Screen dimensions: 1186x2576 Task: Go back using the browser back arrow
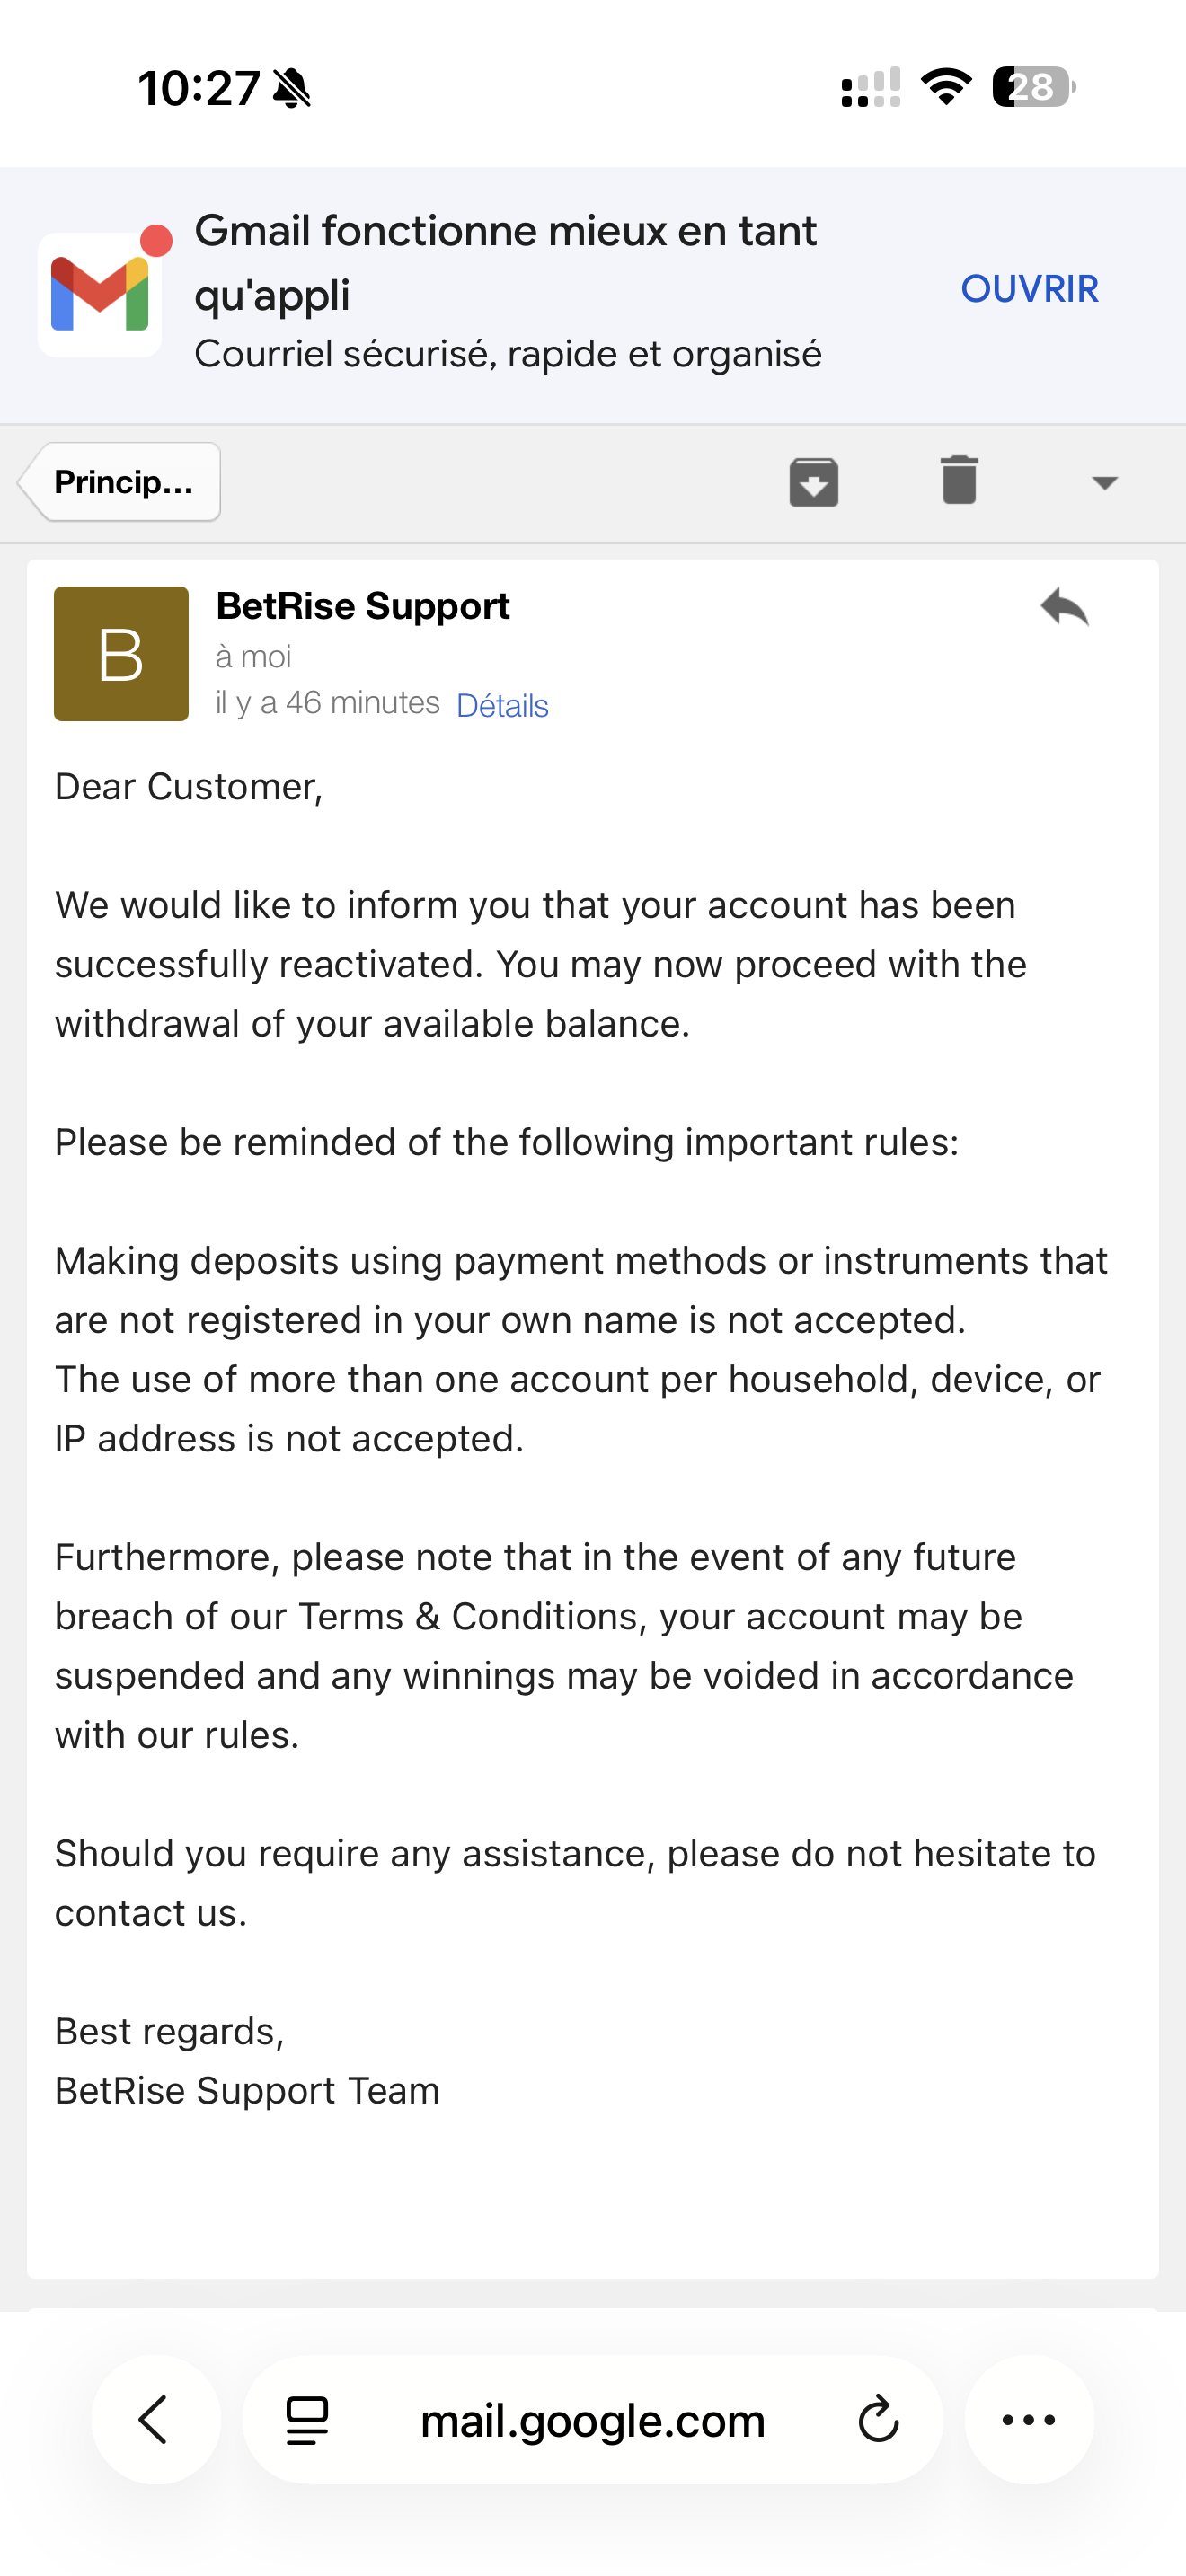tap(155, 2420)
